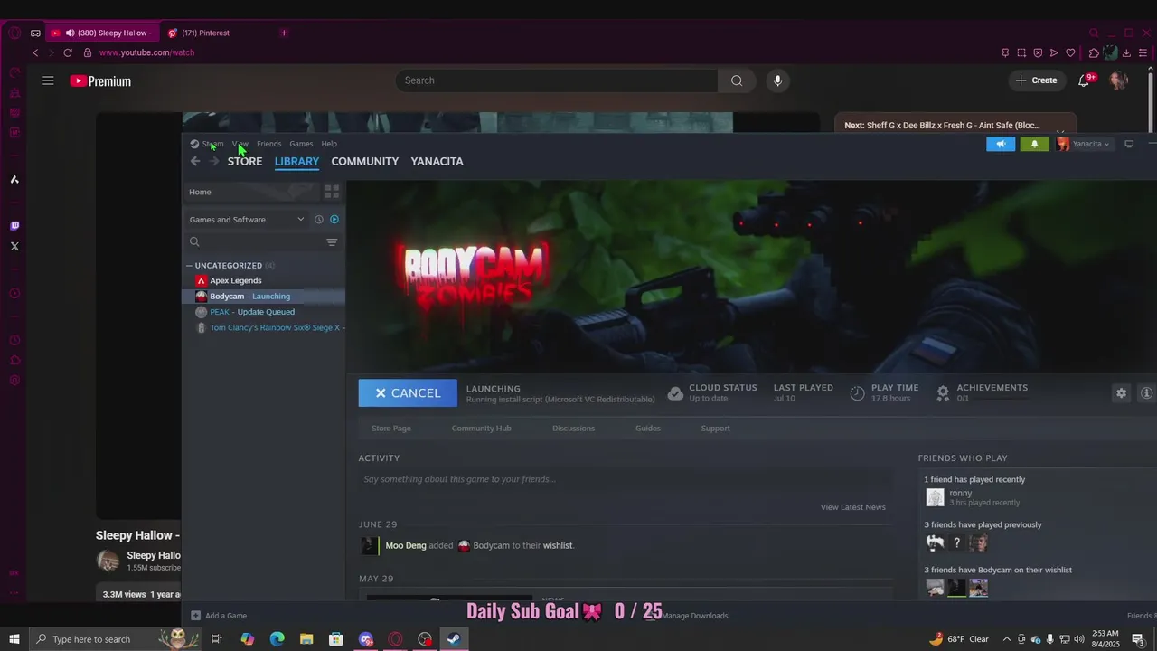Open Bodycam Discussions link
Screen dimensions: 1157x651
click(x=573, y=429)
